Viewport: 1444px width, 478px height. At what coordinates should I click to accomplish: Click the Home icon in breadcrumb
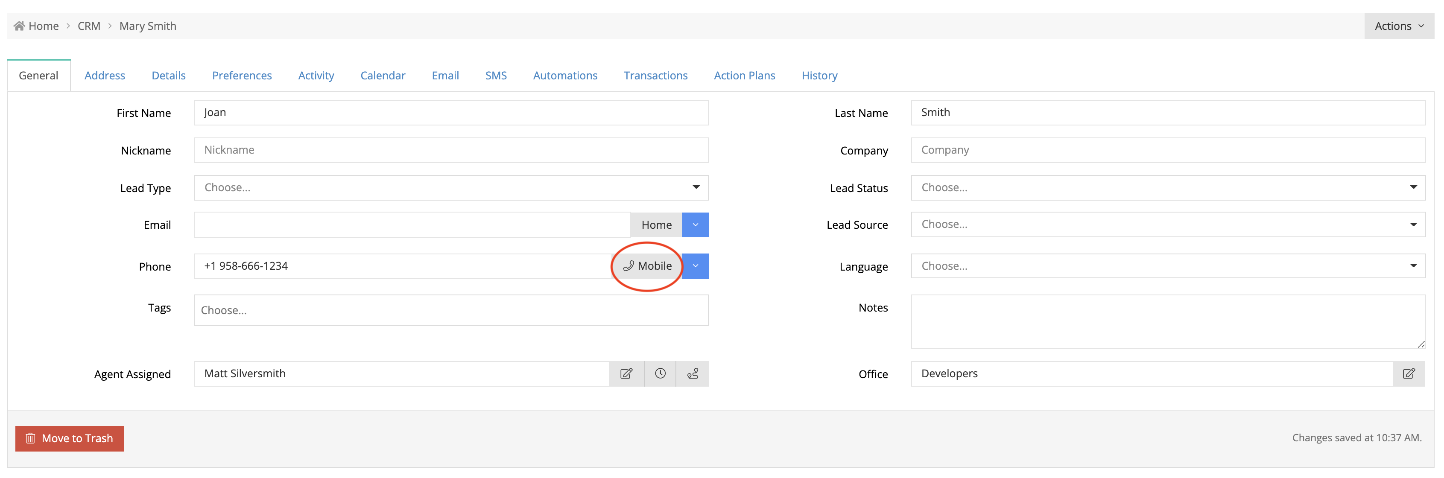tap(19, 26)
